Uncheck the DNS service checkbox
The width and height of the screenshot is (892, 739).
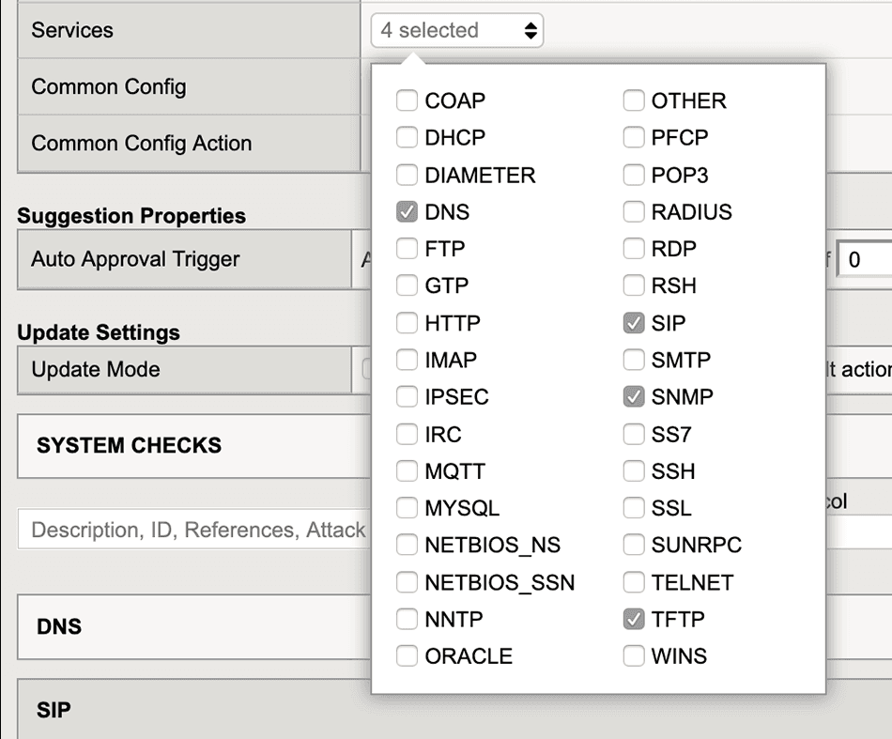coord(407,211)
